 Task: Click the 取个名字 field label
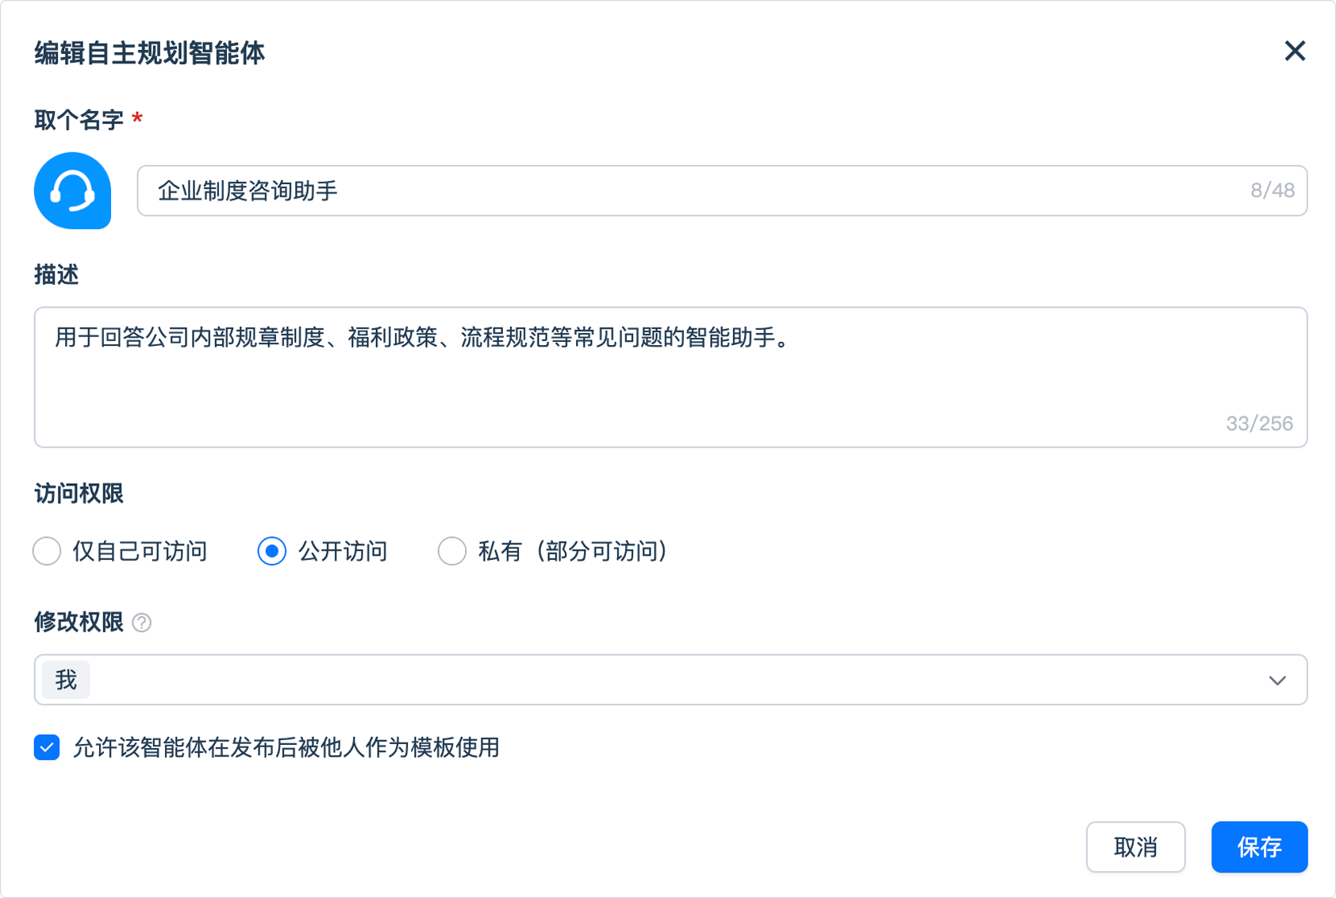pyautogui.click(x=79, y=121)
